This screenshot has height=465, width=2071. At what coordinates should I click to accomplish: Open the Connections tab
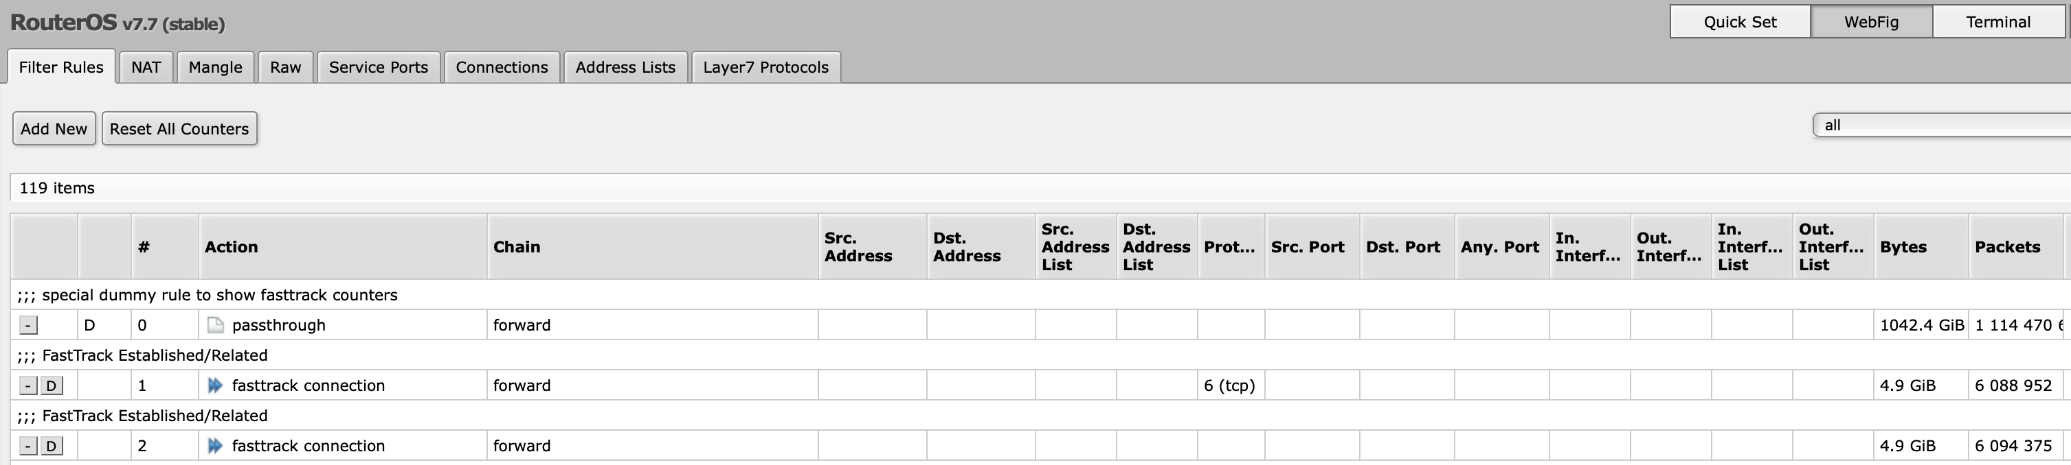point(502,67)
